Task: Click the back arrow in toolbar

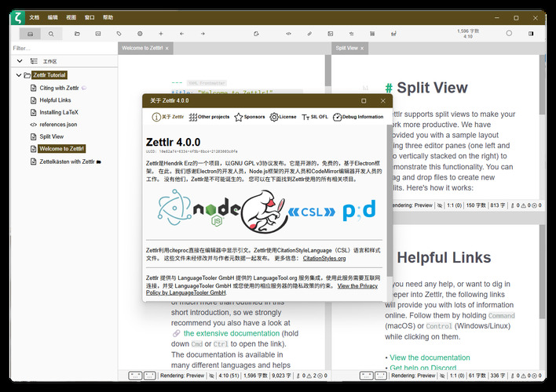Action: click(x=181, y=34)
